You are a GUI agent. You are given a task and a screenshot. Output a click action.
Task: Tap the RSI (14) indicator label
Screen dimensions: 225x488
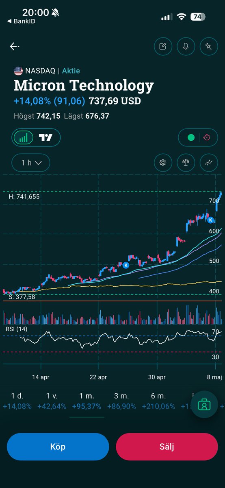(16, 329)
